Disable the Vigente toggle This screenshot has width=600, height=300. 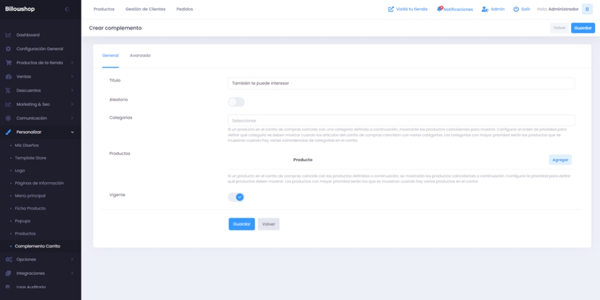pos(236,197)
